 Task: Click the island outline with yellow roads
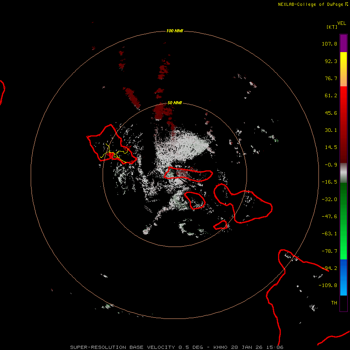pyautogui.click(x=111, y=145)
